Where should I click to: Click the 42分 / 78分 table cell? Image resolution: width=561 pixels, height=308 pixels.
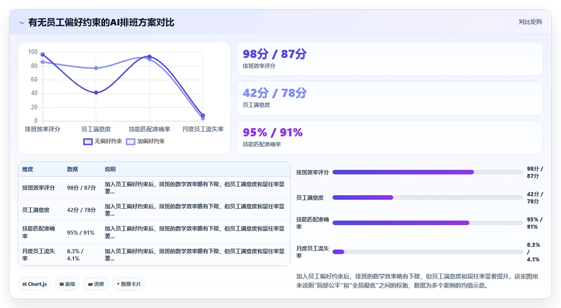click(x=81, y=210)
